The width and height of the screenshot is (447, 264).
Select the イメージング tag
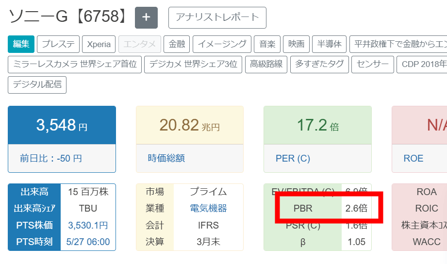click(222, 44)
